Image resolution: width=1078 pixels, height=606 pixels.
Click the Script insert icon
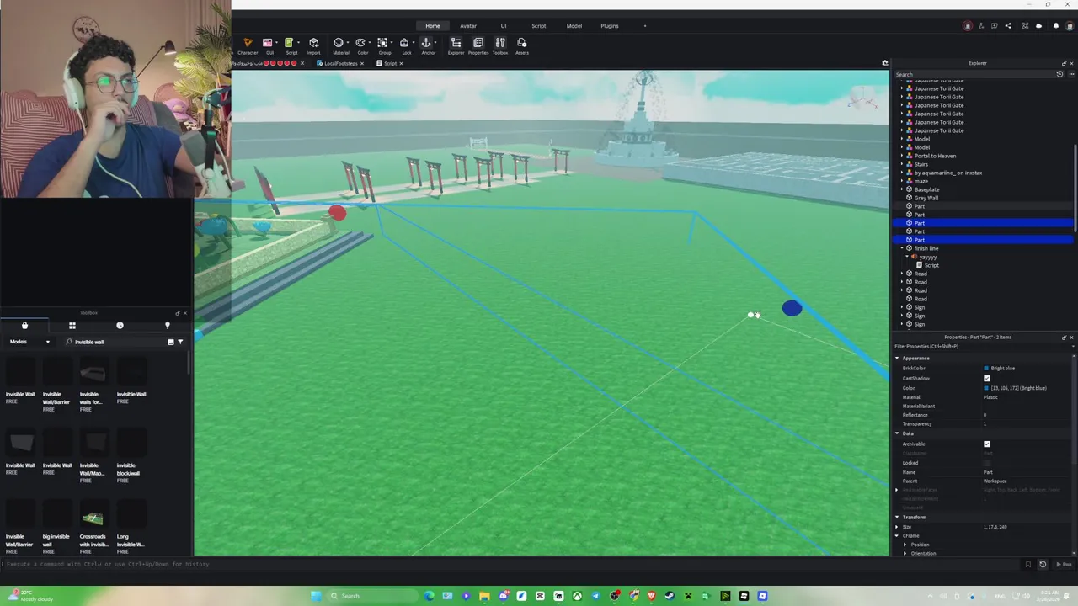pos(289,42)
